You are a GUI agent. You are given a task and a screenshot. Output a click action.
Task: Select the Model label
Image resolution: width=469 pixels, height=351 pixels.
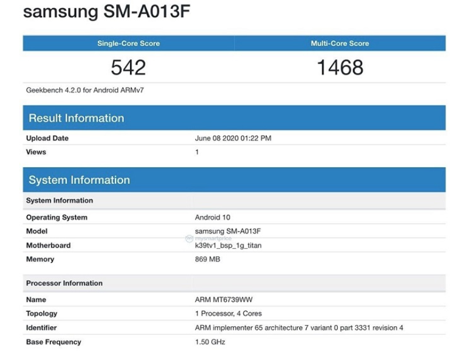click(x=37, y=231)
